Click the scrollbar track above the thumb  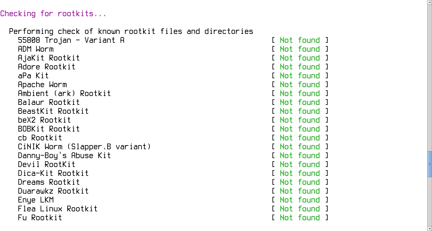point(429,79)
